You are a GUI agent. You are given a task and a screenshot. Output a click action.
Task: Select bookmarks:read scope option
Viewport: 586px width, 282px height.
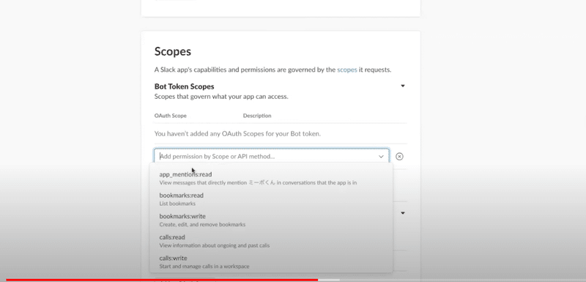click(271, 199)
